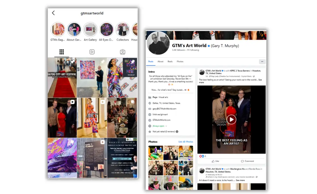Click the second post's author avatar

coord(202,171)
